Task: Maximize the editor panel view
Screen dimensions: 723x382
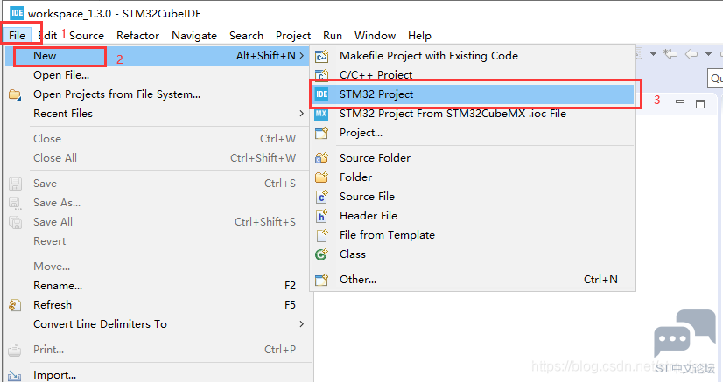Action: (x=699, y=103)
